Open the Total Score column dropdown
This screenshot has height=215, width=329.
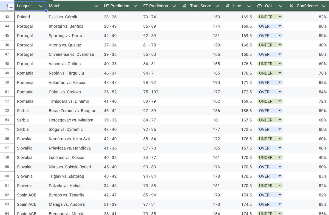click(217, 6)
